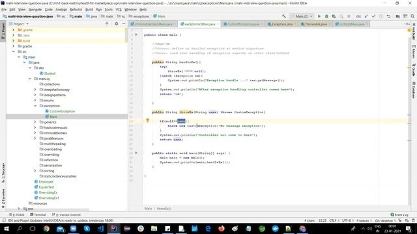The height and width of the screenshot is (234, 417).
Task: Open the Version Control tool window
Action: pos(66,214)
